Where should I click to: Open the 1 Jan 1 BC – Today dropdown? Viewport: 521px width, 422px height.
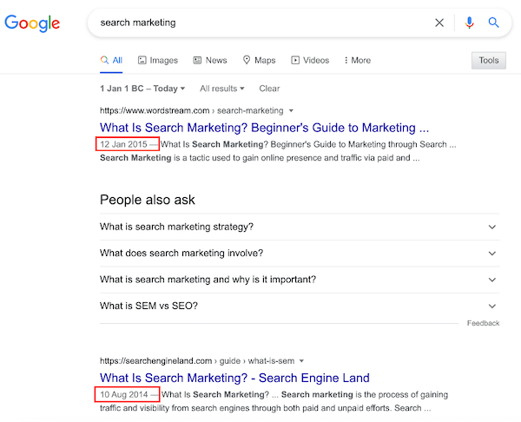pyautogui.click(x=142, y=89)
